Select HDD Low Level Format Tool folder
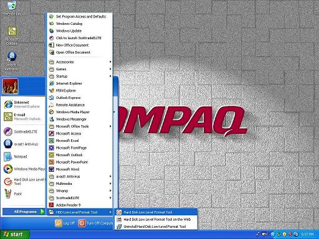 [80, 212]
